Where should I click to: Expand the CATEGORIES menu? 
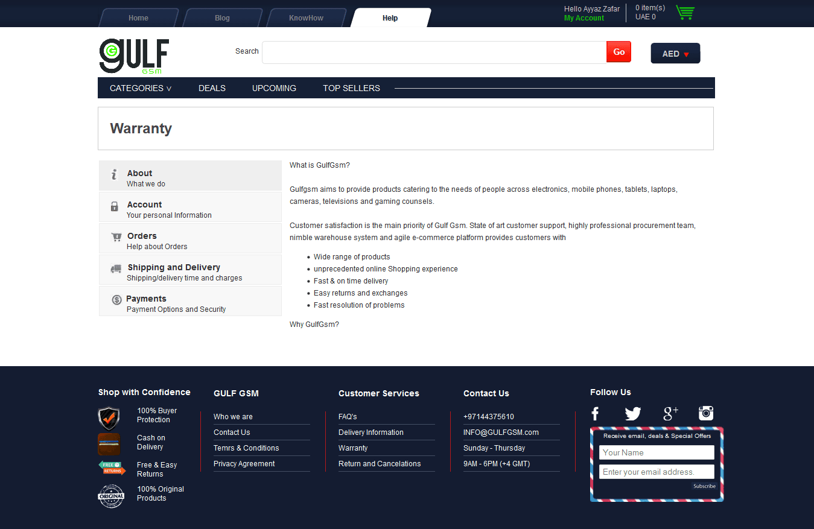(x=141, y=88)
